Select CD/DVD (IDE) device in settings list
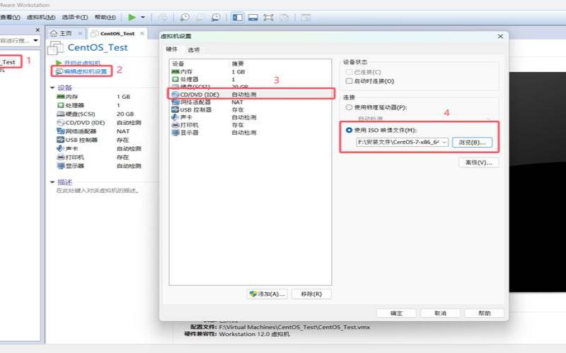The image size is (566, 353). tap(198, 94)
